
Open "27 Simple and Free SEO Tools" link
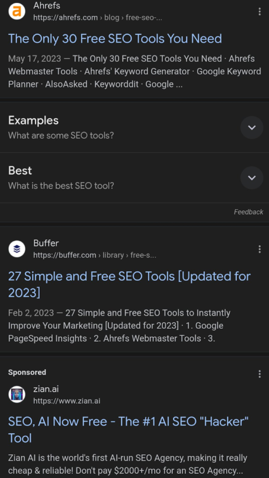129,284
